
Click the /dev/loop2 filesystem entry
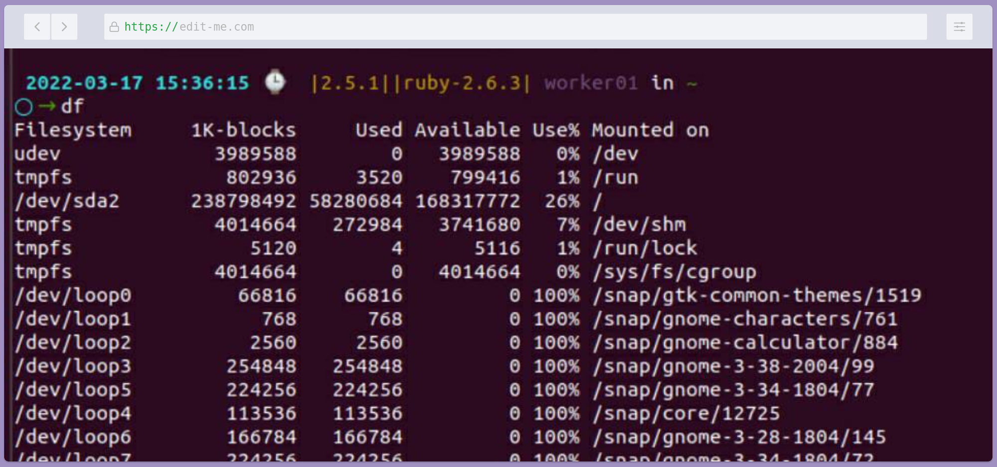tap(73, 343)
